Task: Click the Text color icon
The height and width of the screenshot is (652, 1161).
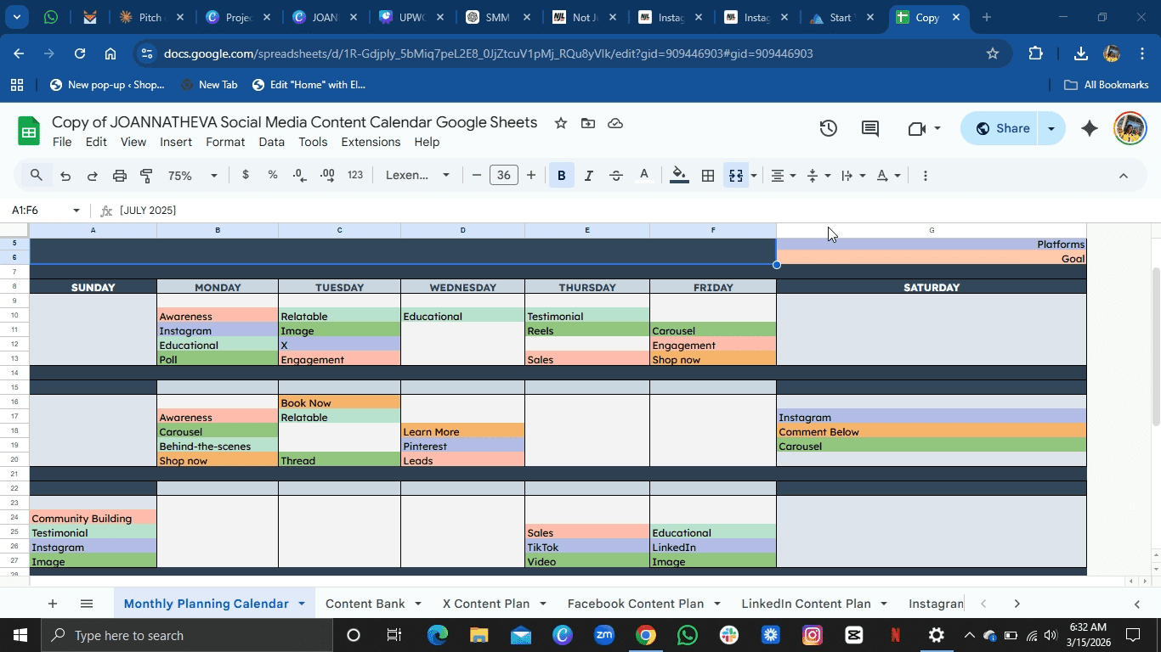Action: pyautogui.click(x=644, y=176)
